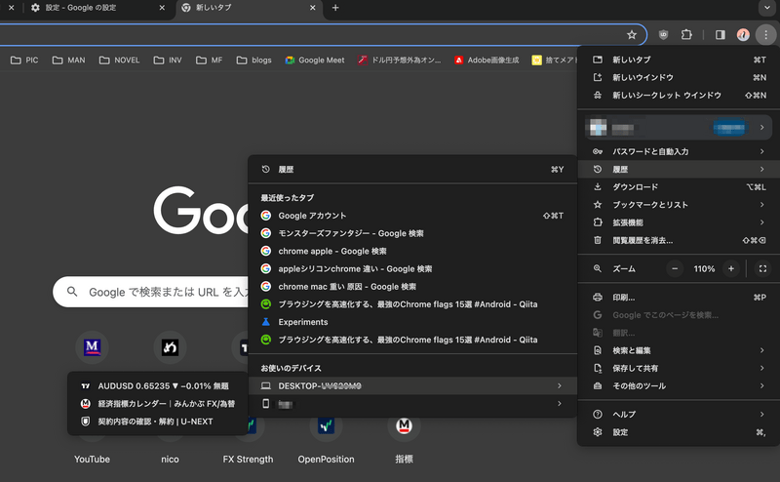Screen dimensions: 780x482
Task: Open the OpenPosition shortcut tile
Action: pyautogui.click(x=326, y=438)
